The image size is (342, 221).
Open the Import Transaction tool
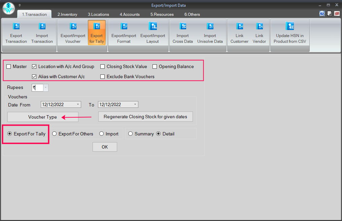tap(42, 33)
